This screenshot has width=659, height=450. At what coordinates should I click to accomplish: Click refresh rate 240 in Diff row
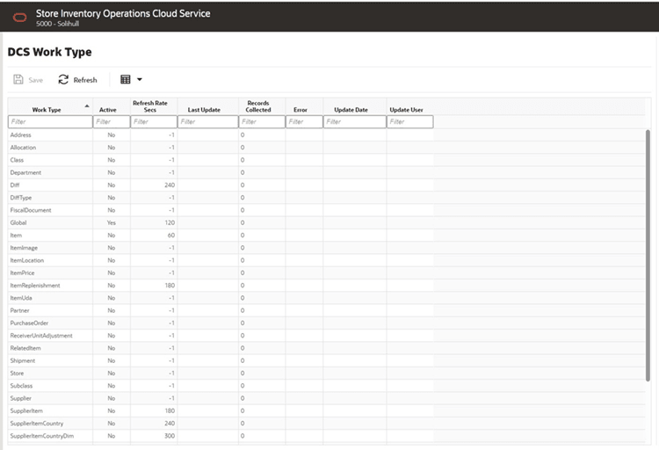170,185
